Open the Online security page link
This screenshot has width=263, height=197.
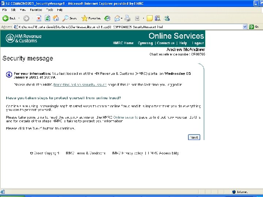[x=126, y=117]
